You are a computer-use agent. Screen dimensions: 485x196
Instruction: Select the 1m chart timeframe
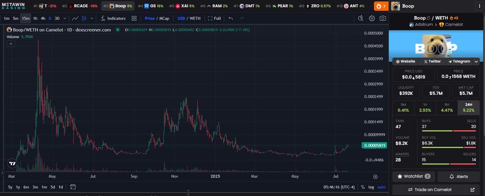pyautogui.click(x=6, y=18)
